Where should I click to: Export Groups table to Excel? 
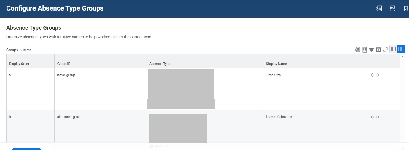(x=358, y=49)
